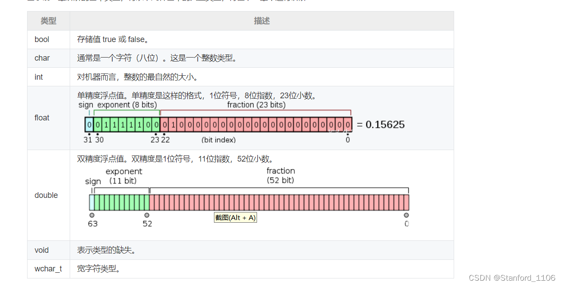Click bit index 63 label in double diagram
Image resolution: width=562 pixels, height=286 pixels.
click(92, 224)
